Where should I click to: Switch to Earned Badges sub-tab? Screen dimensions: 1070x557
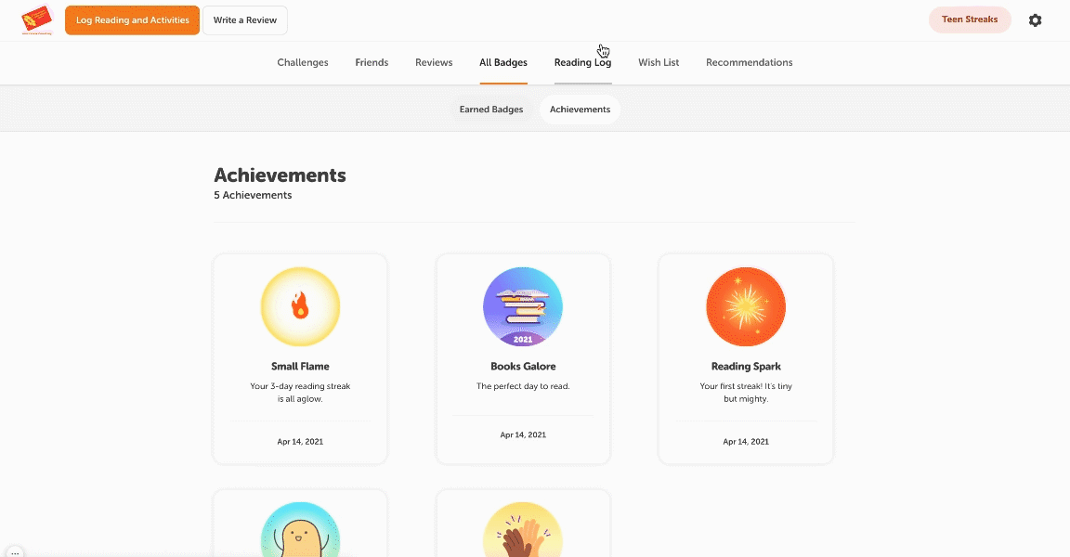coord(491,110)
